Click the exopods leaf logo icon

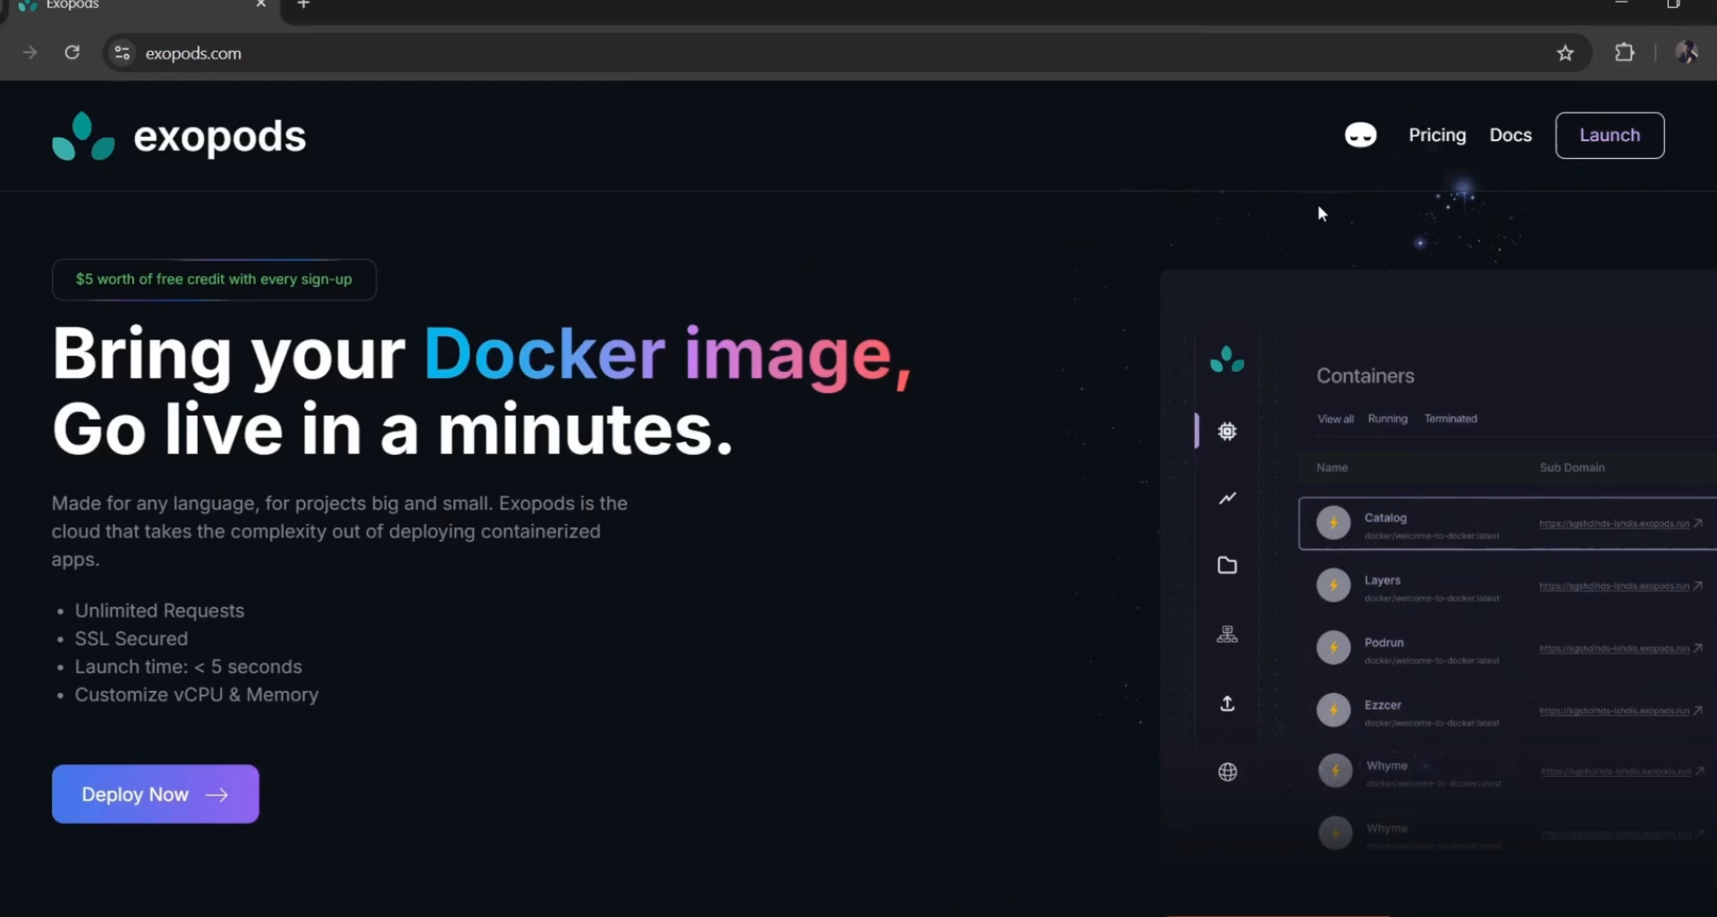(x=83, y=136)
